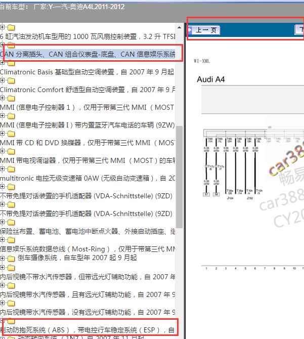Image resolution: width=304 pixels, height=339 pixels.
Task: Select '保险丝布置、蓄电池、蓄电池中断点火器' entry
Action: 88,232
